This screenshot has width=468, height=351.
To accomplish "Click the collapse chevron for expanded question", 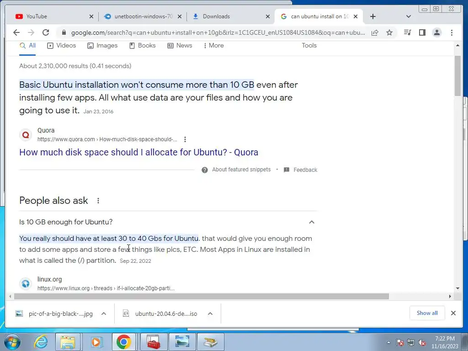I will (312, 222).
